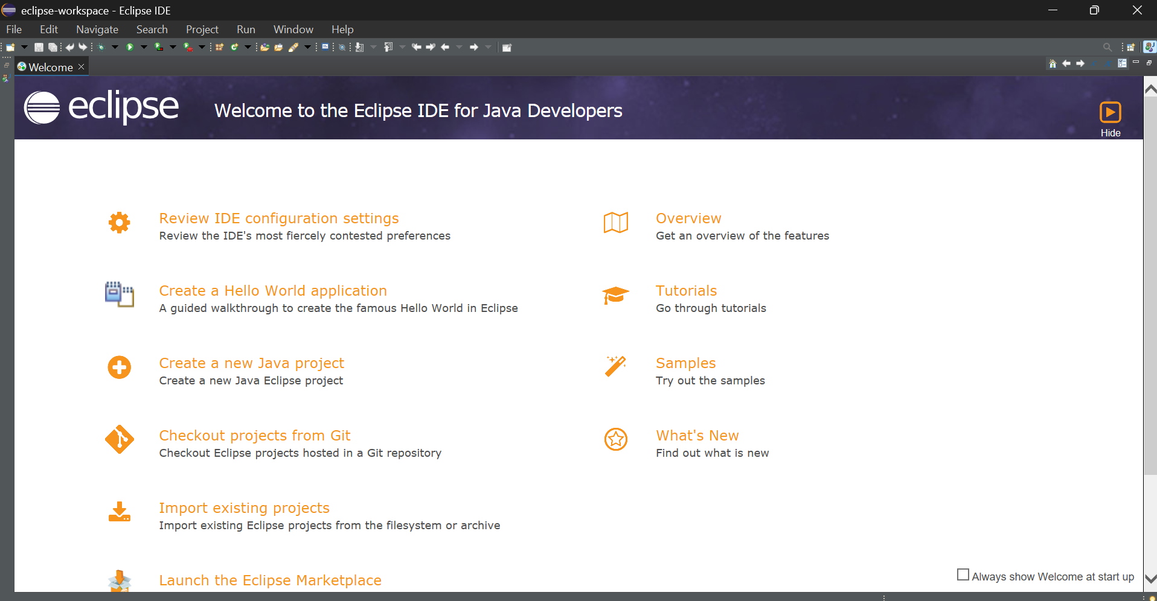Click the Open Type folder icon
The image size is (1157, 601).
point(264,47)
